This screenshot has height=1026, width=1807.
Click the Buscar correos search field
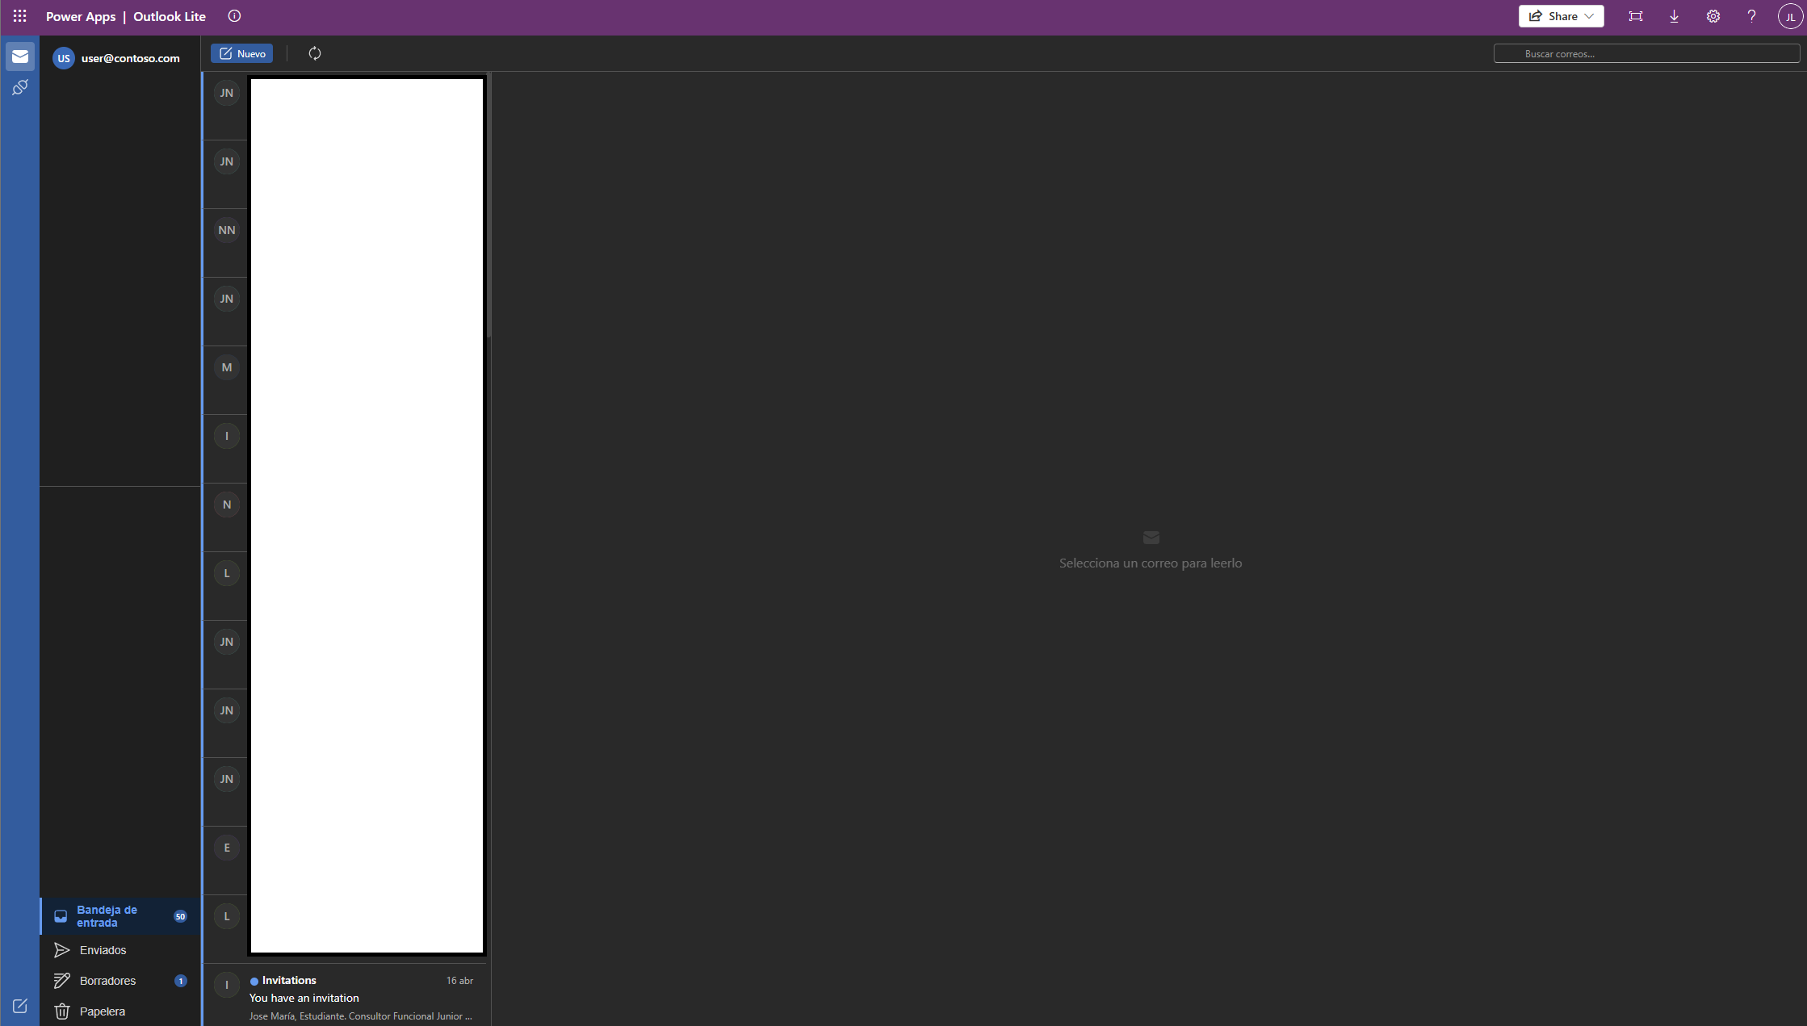(x=1647, y=53)
